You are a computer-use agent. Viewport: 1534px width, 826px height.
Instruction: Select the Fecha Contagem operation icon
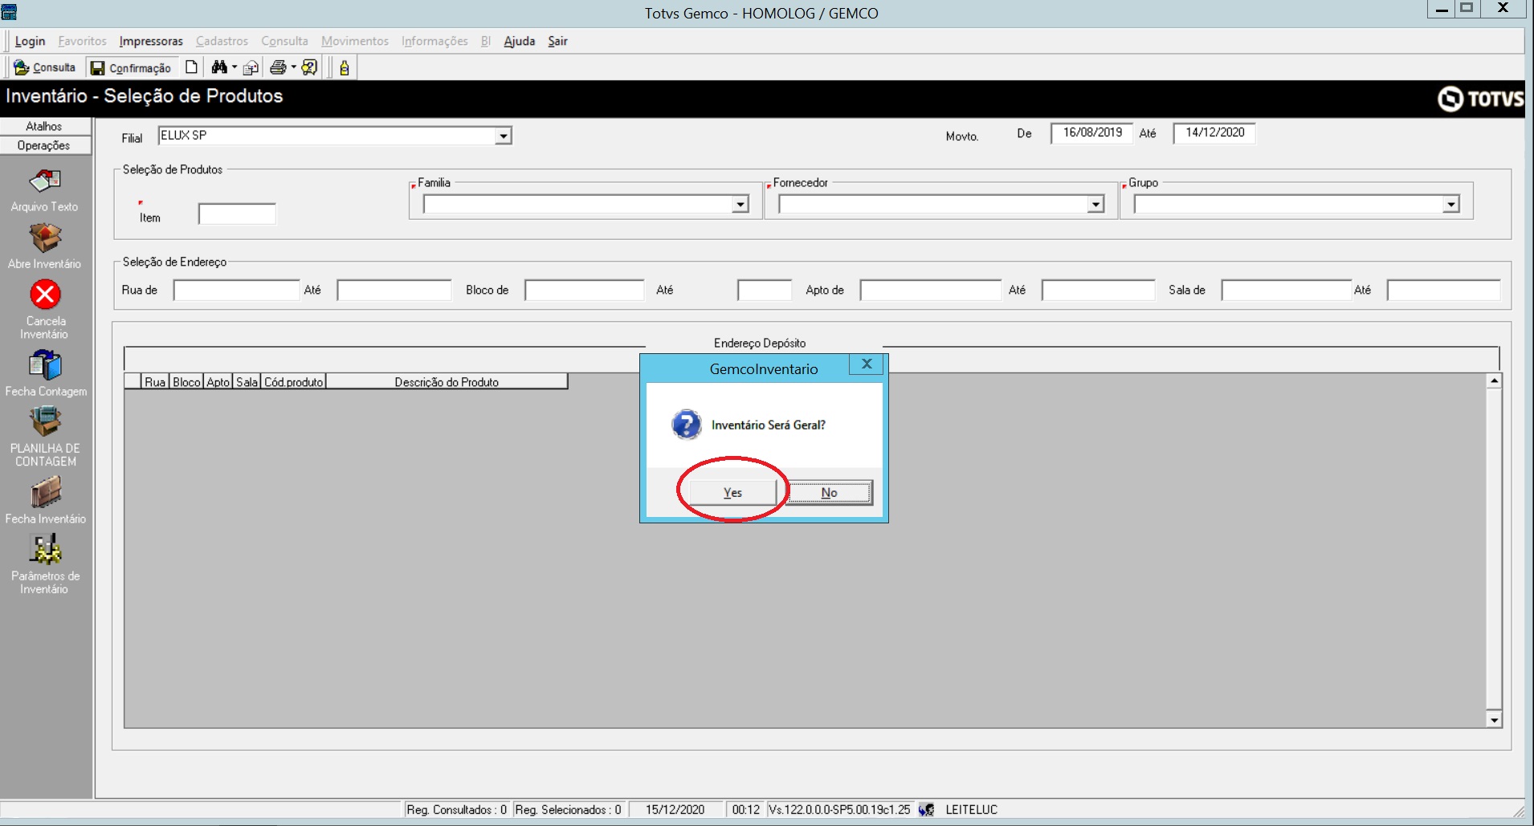point(45,365)
